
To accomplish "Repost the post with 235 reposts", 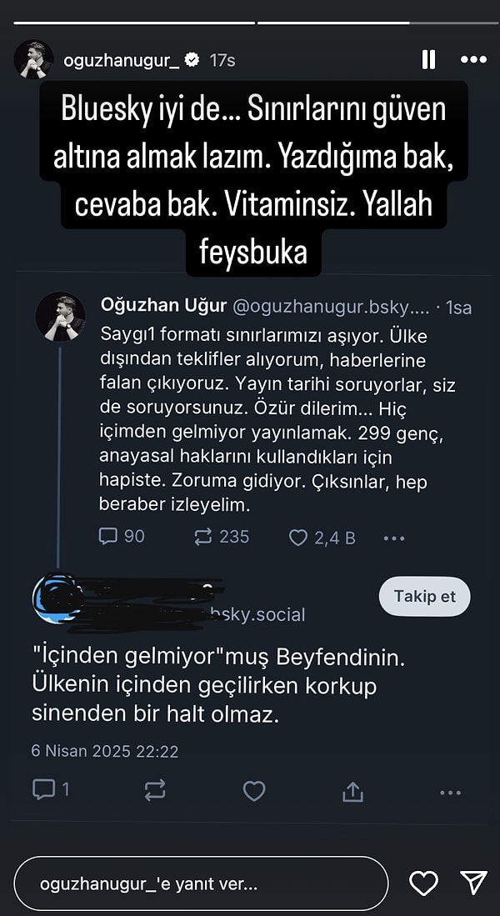I will point(205,537).
